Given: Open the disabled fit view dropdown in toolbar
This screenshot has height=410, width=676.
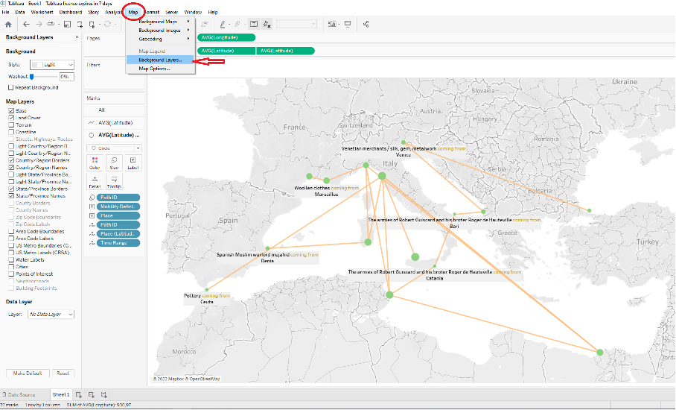Looking at the screenshot, I should click(x=296, y=24).
